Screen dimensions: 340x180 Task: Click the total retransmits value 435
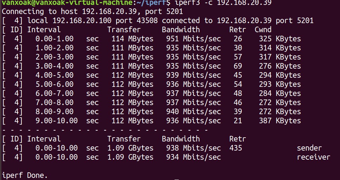(236, 148)
